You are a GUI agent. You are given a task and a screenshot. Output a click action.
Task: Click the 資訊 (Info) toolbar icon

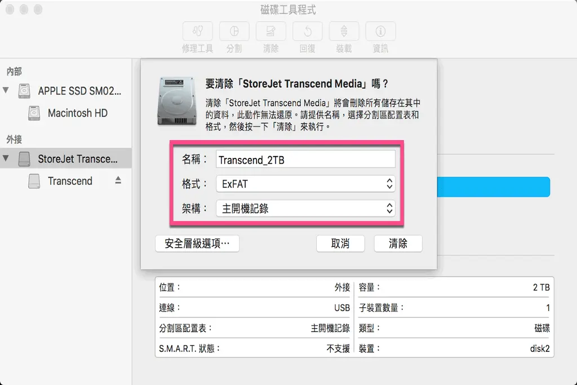pos(380,31)
